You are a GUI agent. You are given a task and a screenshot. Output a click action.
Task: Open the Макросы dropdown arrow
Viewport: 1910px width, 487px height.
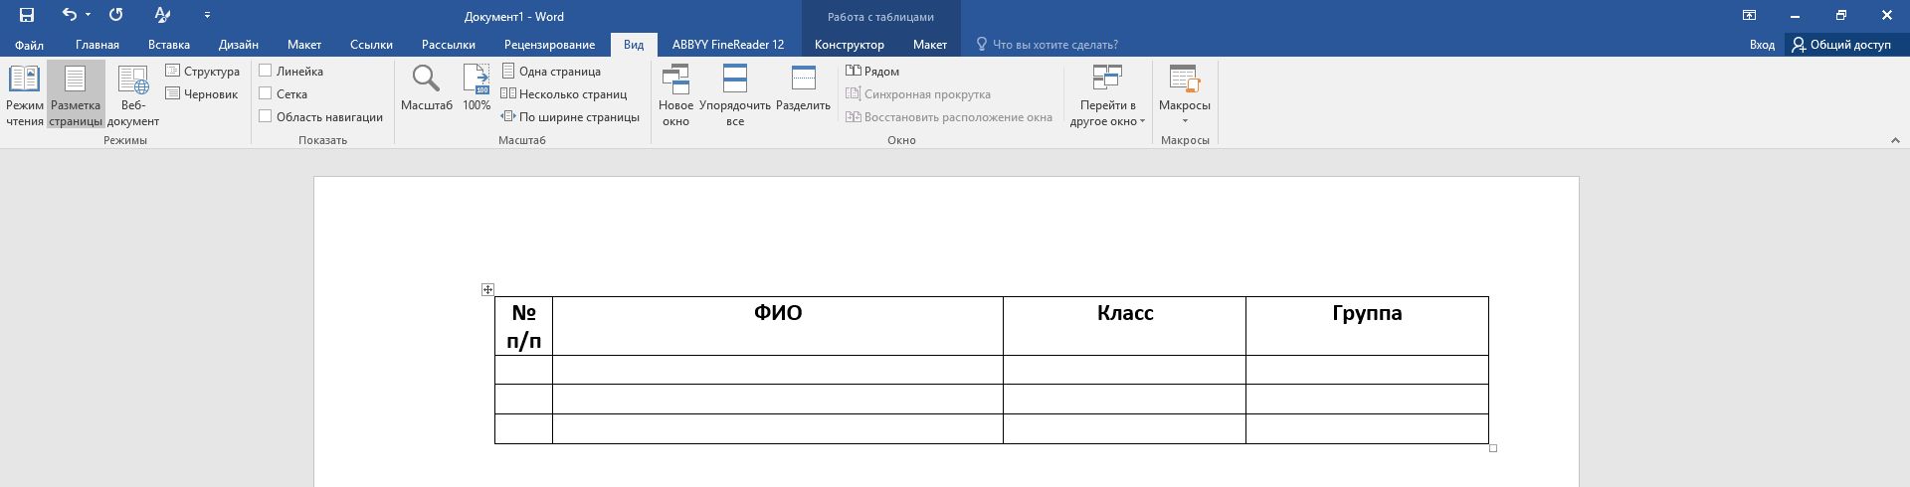point(1185,121)
